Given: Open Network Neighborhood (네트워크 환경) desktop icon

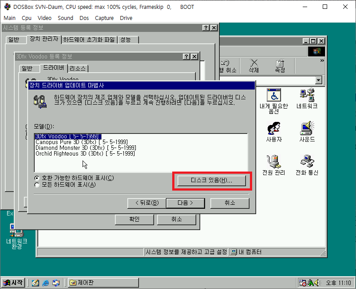Looking at the screenshot, I should (16, 236).
